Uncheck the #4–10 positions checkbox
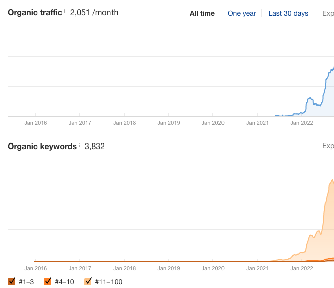This screenshot has width=334, height=288. [x=47, y=281]
